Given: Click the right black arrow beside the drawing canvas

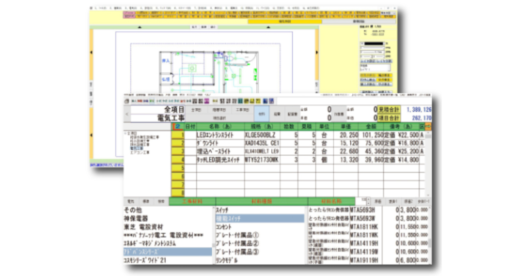Looking at the screenshot, I should [x=317, y=52].
